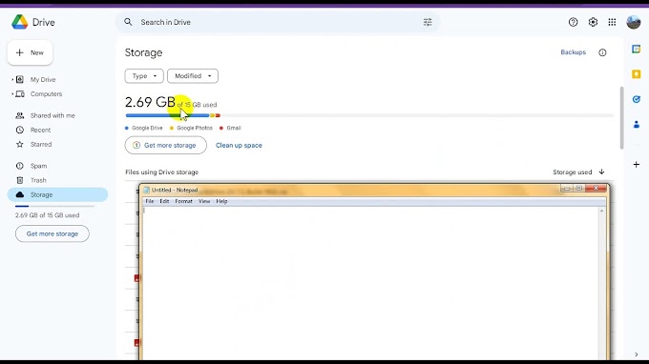Click the Drive page vertical scrollbar

(621, 118)
